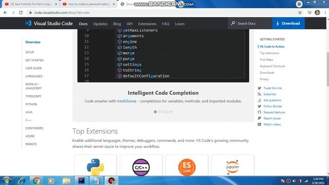Expand the USER GUIDE sidebar section

[x=33, y=68]
